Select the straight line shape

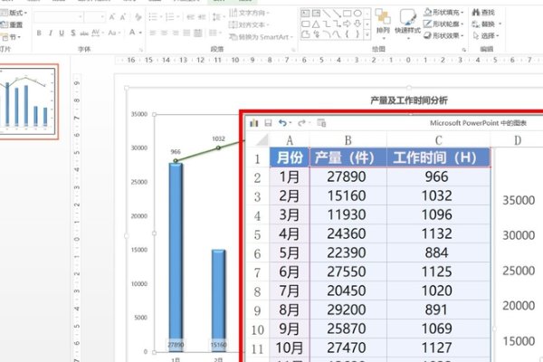326,14
